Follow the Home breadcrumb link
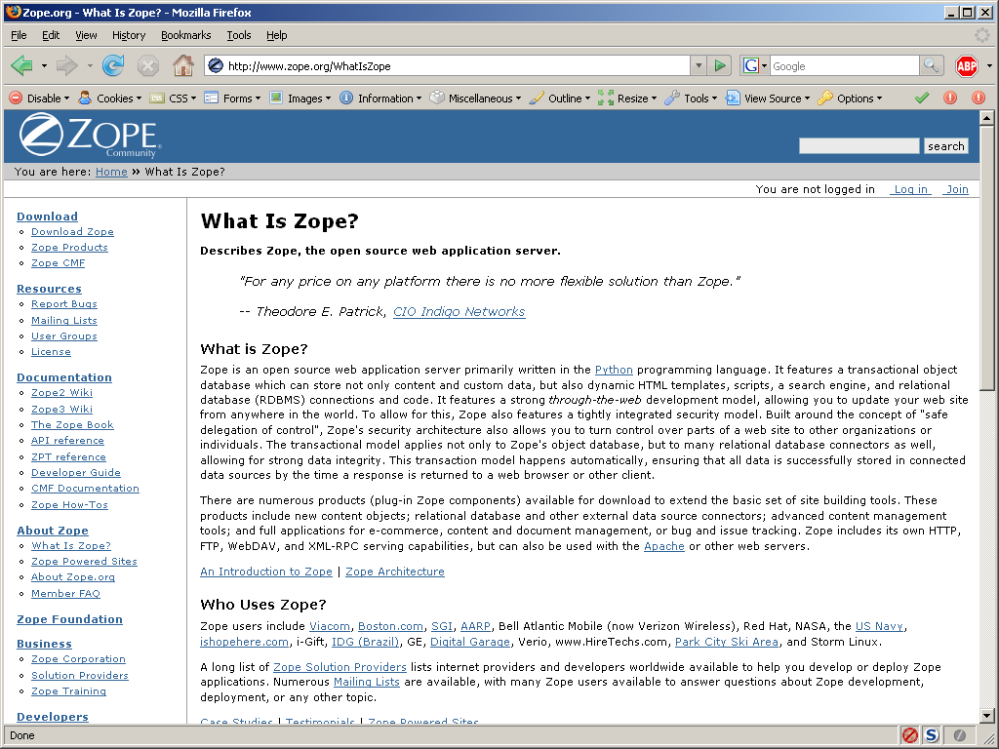 111,172
